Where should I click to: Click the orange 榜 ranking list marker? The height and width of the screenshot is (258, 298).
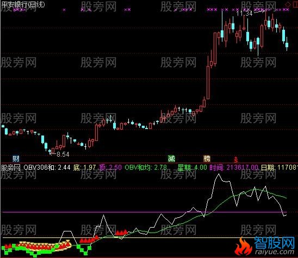[207, 159]
